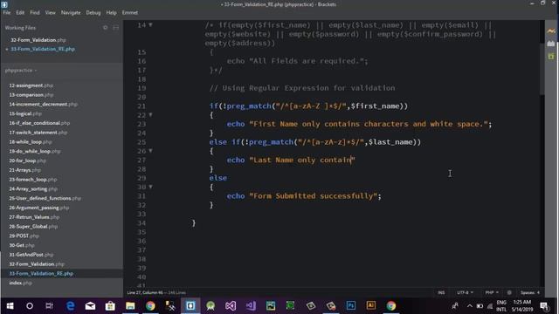The height and width of the screenshot is (314, 559).
Task: Launch Photoshop from the taskbar
Action: coord(351,306)
